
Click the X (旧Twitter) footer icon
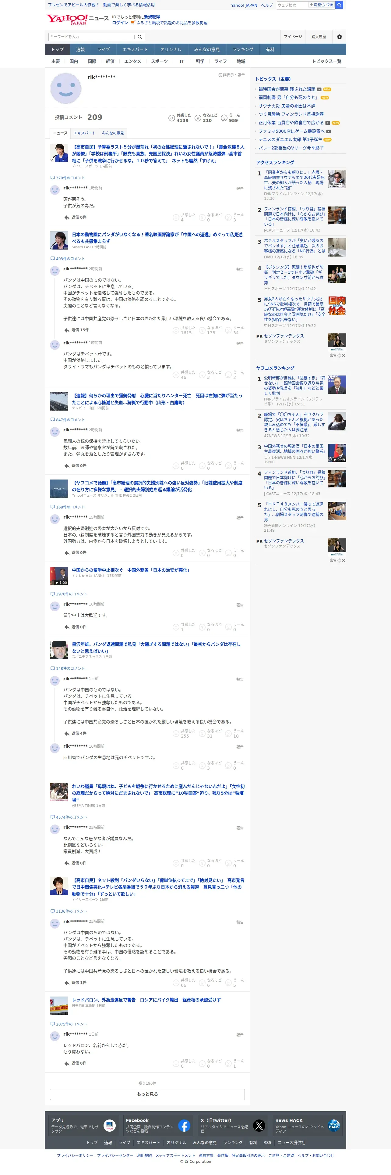[x=259, y=1126]
